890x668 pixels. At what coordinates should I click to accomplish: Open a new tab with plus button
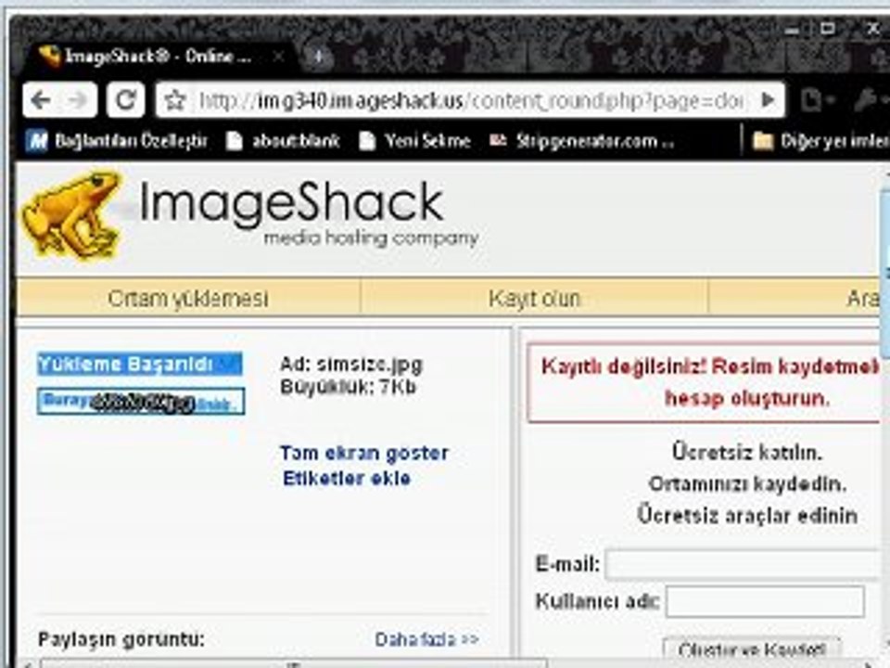point(318,57)
